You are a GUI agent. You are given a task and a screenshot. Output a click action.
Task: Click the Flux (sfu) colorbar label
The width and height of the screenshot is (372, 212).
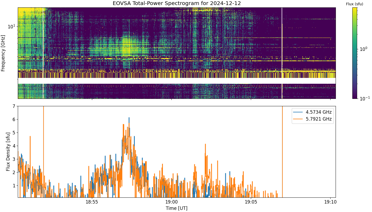pyautogui.click(x=354, y=4)
